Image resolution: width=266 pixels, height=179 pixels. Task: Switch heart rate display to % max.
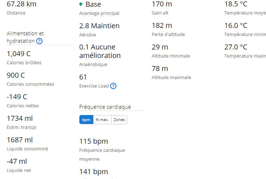point(102,120)
